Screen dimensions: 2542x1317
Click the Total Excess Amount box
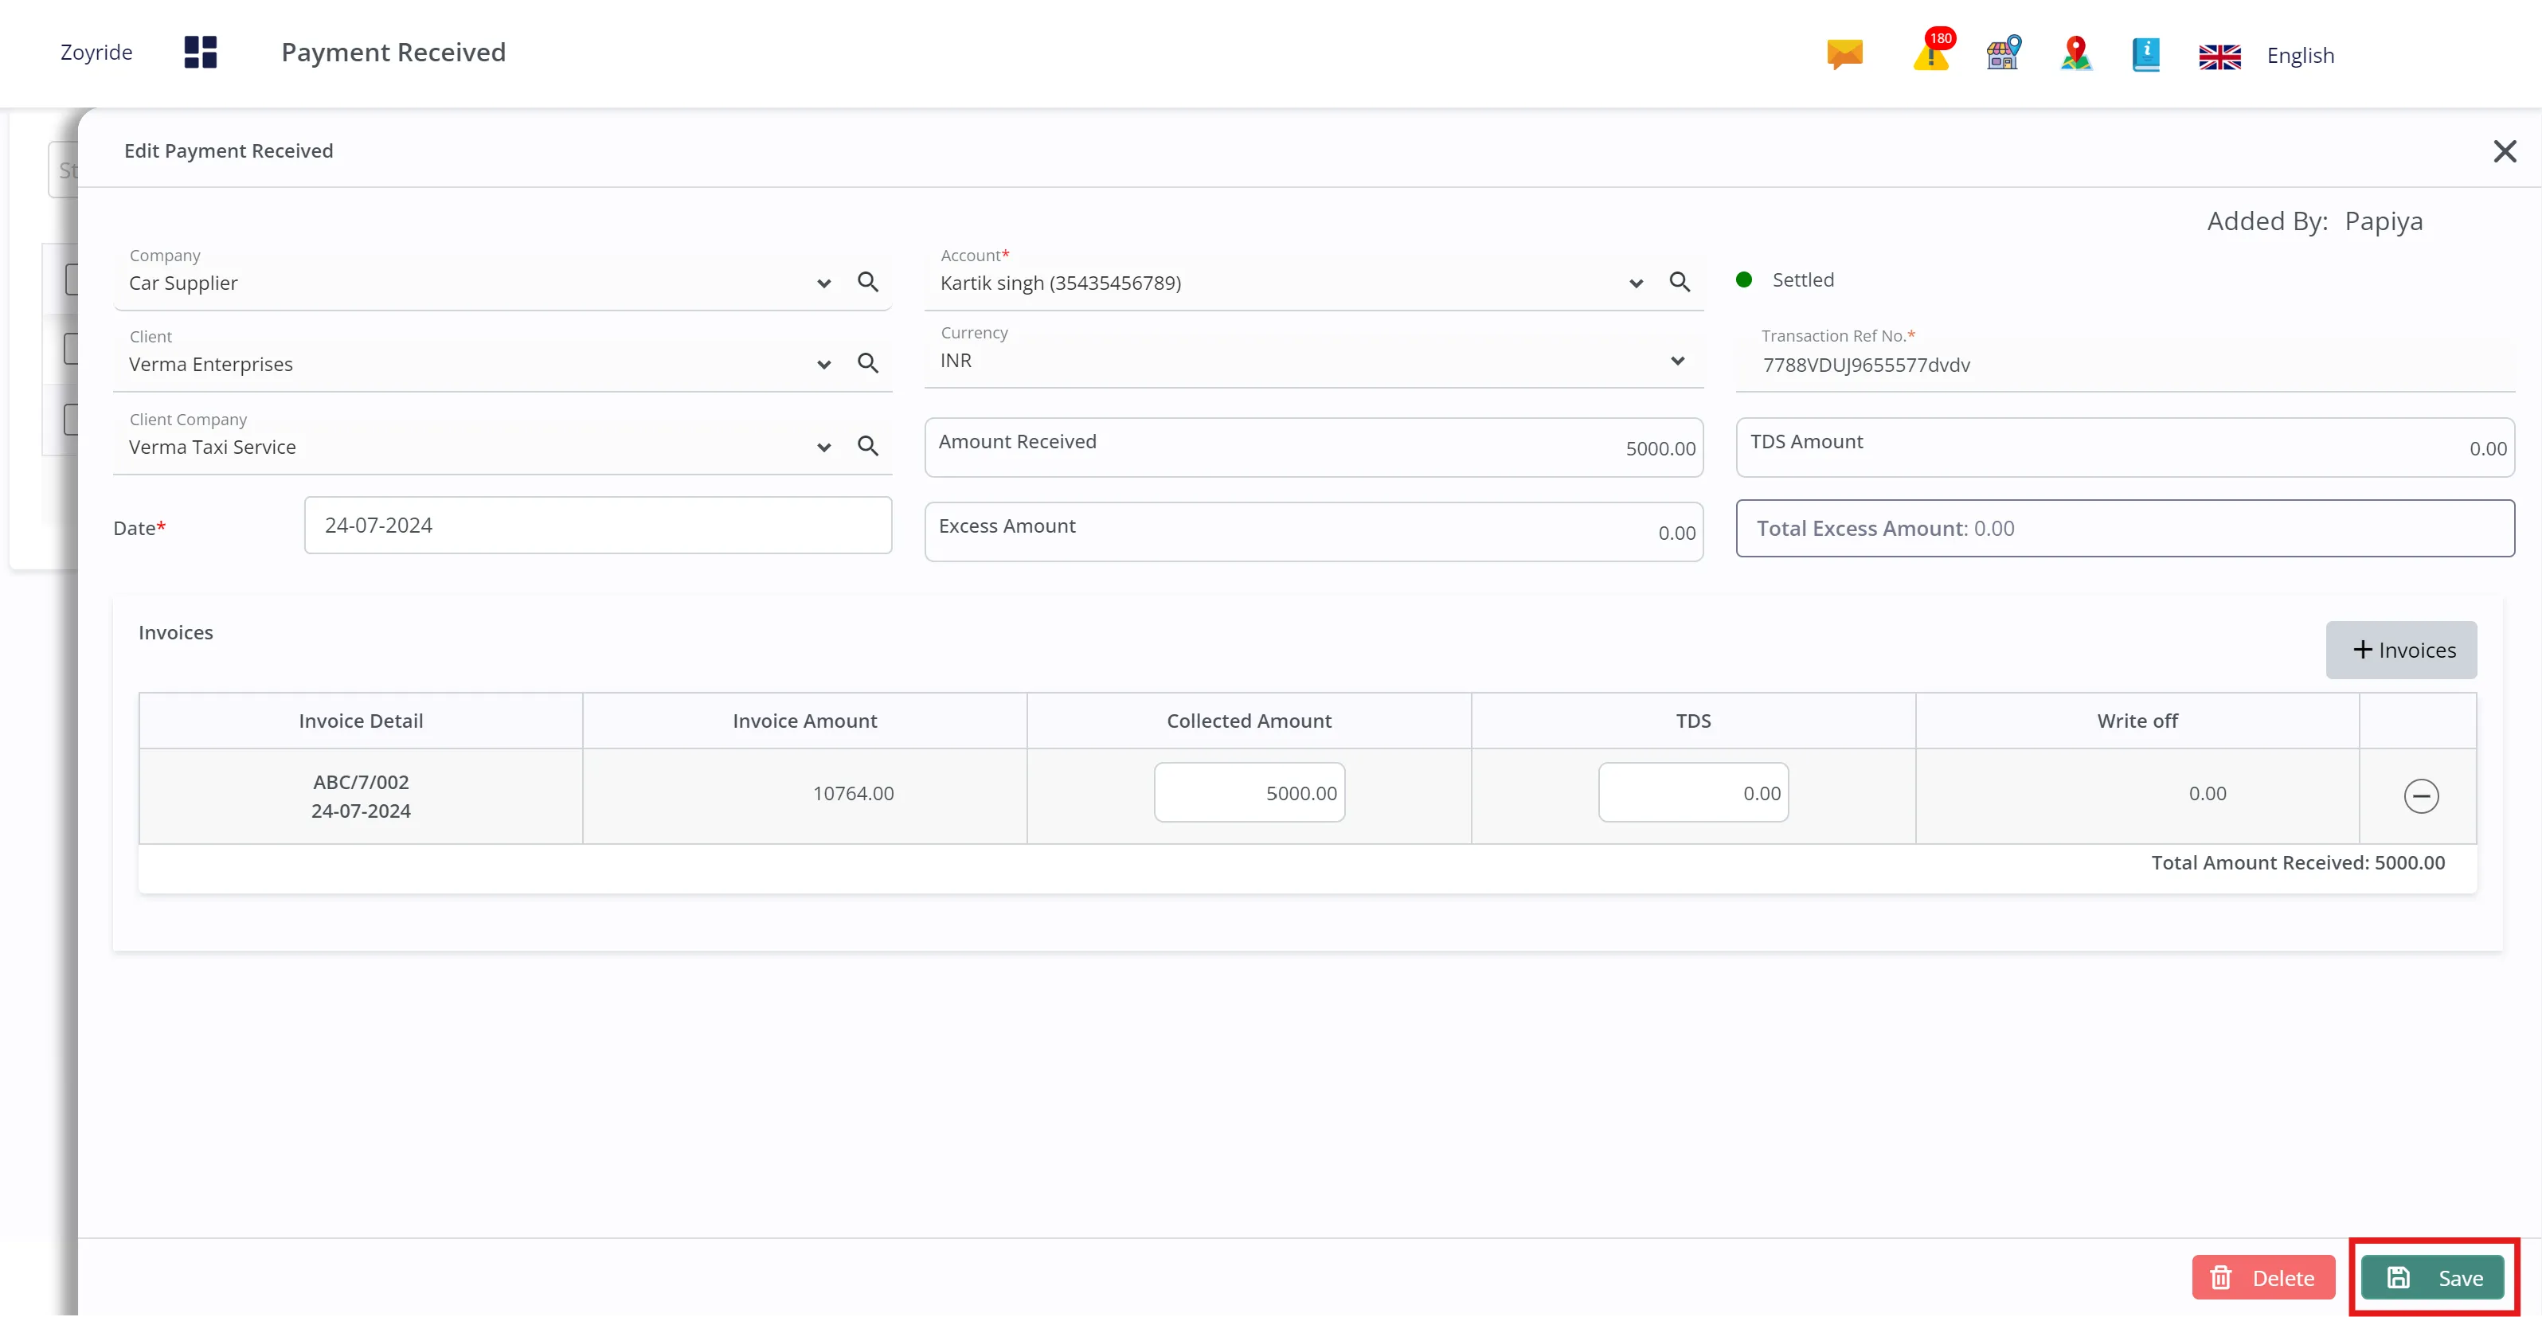pos(2125,529)
